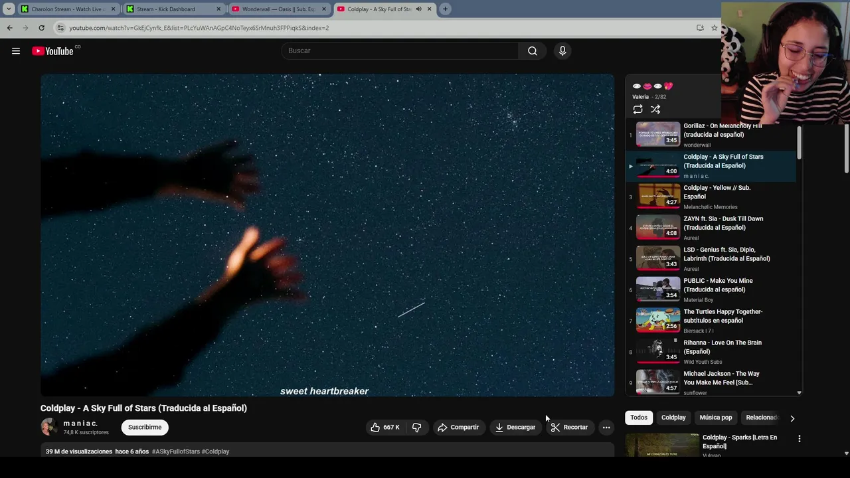Switch to Stream - Kick Dashboard tab
The image size is (850, 478).
click(174, 9)
